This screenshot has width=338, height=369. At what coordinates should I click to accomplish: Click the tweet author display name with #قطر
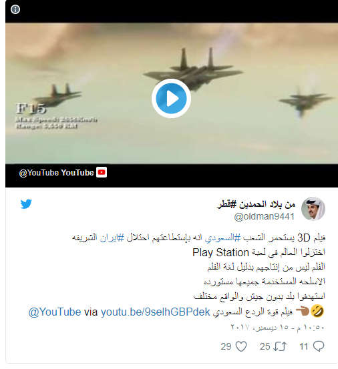pos(256,204)
